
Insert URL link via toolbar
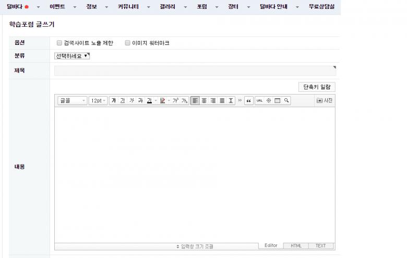[x=259, y=101]
